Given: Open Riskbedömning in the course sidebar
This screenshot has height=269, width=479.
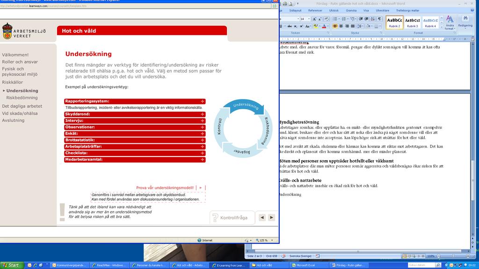Looking at the screenshot, I should pos(22,98).
